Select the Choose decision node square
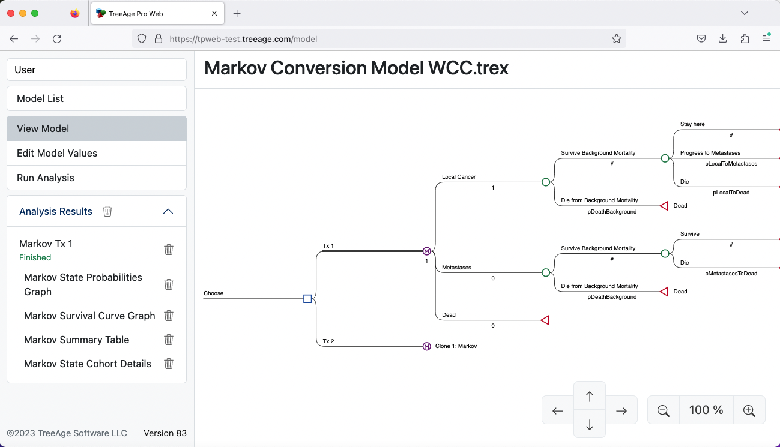 [307, 299]
